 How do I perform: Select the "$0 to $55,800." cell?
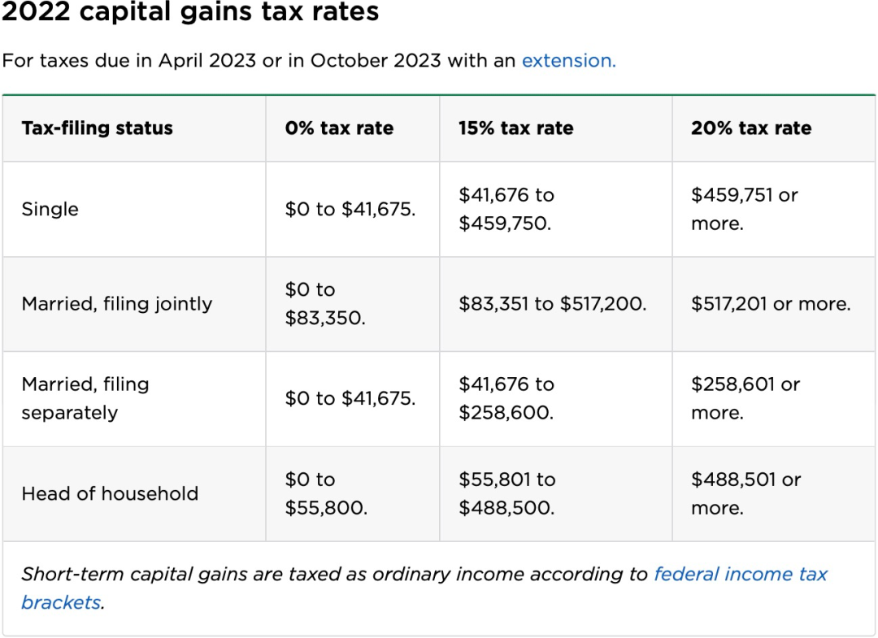tap(325, 493)
